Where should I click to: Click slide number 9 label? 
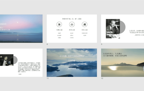[x=102, y=44]
